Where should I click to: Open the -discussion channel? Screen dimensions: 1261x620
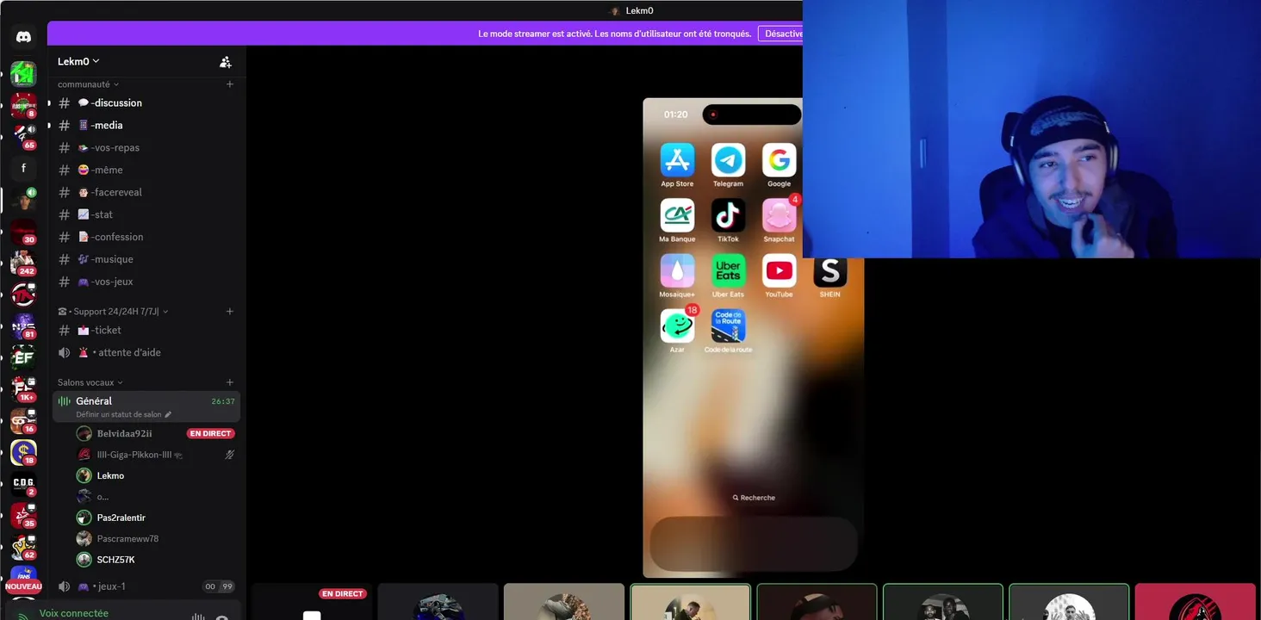[146, 102]
